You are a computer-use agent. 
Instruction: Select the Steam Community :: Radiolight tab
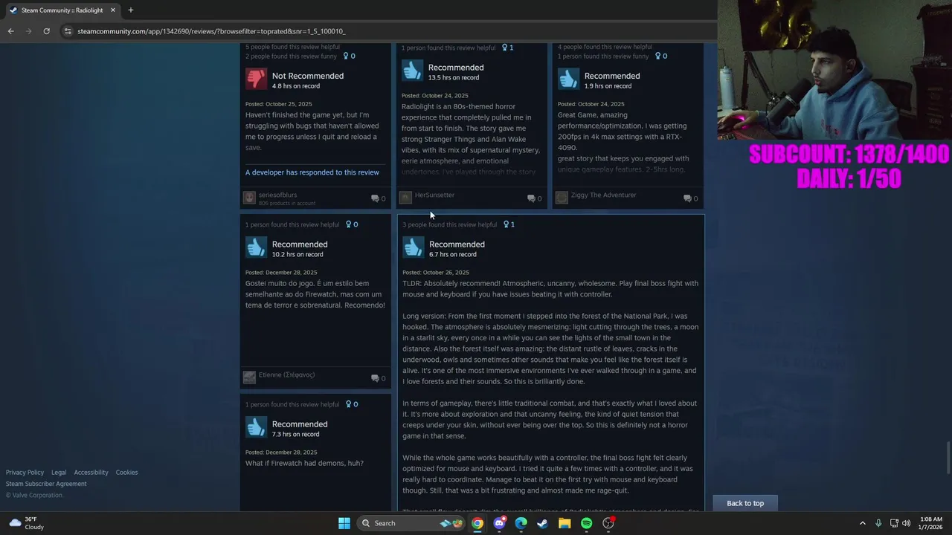tap(62, 10)
